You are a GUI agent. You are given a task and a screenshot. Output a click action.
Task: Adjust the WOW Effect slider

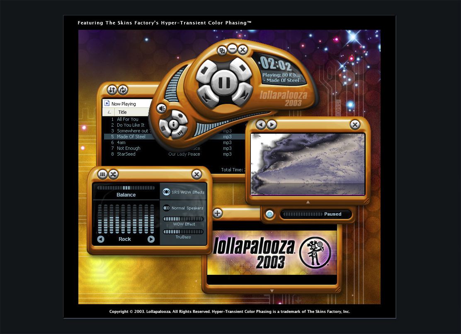pyautogui.click(x=183, y=219)
